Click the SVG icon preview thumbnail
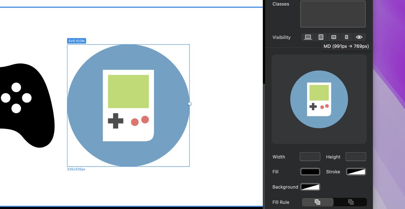This screenshot has width=405, height=209. [x=319, y=99]
